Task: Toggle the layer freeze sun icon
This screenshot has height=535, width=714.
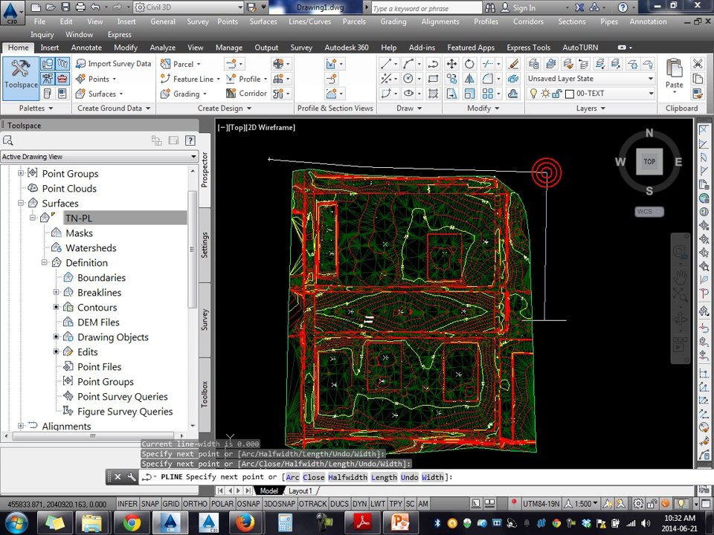Action: (545, 94)
